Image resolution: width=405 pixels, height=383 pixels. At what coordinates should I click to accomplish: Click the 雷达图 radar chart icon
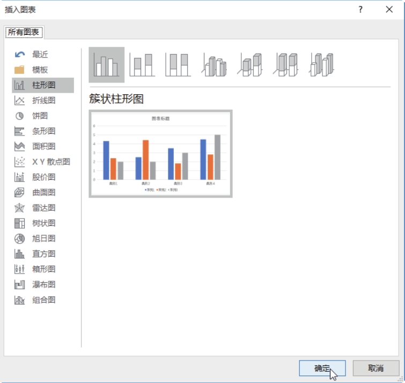[19, 208]
